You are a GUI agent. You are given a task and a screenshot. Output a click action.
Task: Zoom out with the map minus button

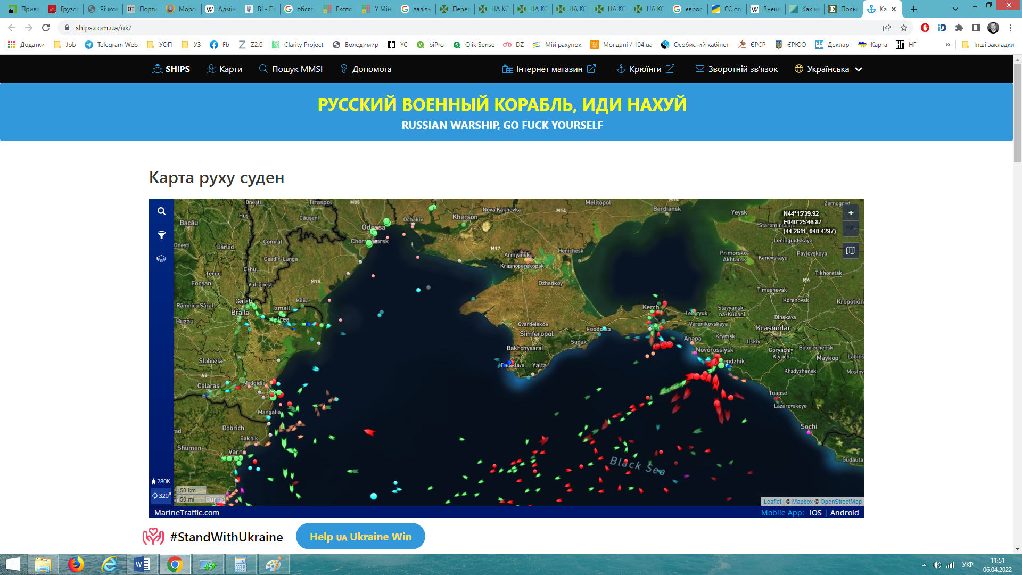tap(851, 229)
